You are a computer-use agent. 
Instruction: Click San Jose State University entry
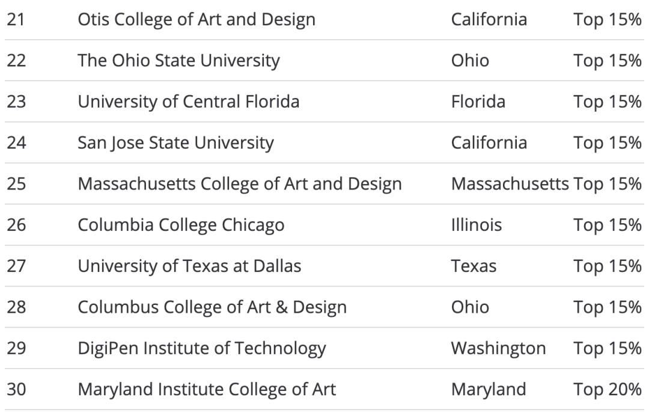click(176, 143)
